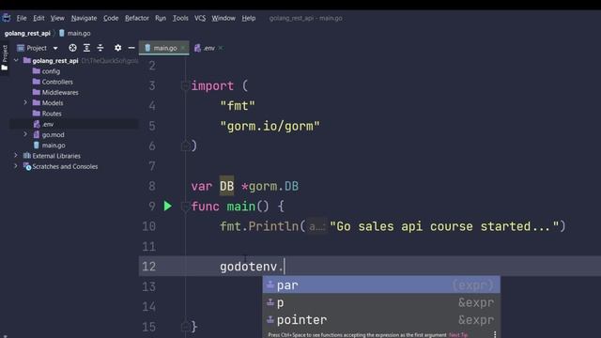The image size is (601, 338).
Task: Open the Run menu
Action: (161, 18)
